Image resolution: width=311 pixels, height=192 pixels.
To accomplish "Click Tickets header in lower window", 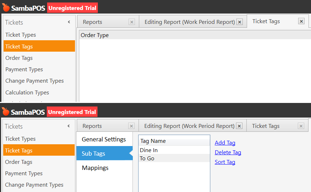I will (x=14, y=126).
